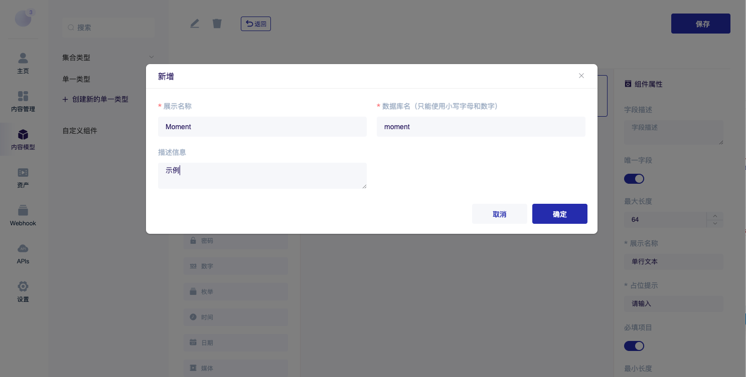Open the Webhook section

[x=23, y=216]
